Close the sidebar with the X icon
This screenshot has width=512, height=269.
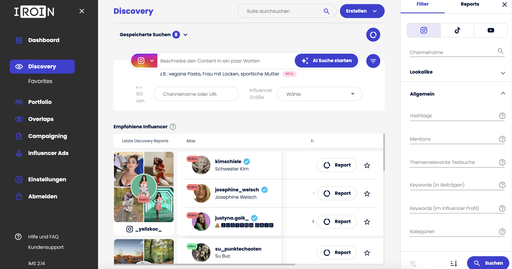tap(82, 11)
